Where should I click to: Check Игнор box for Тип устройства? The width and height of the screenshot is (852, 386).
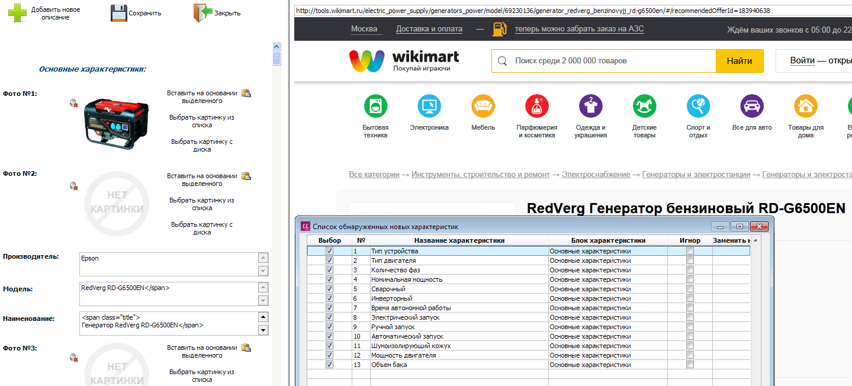(x=690, y=251)
